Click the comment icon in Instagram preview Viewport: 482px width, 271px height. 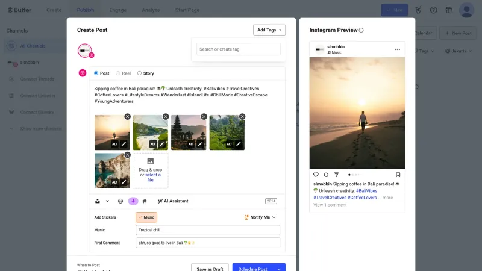click(x=326, y=175)
